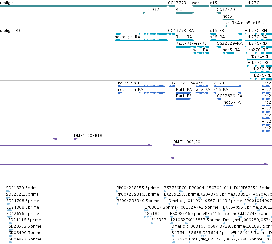The width and height of the screenshot is (272, 244).
Task: Click the 313333 EST label
Action: tap(159, 220)
